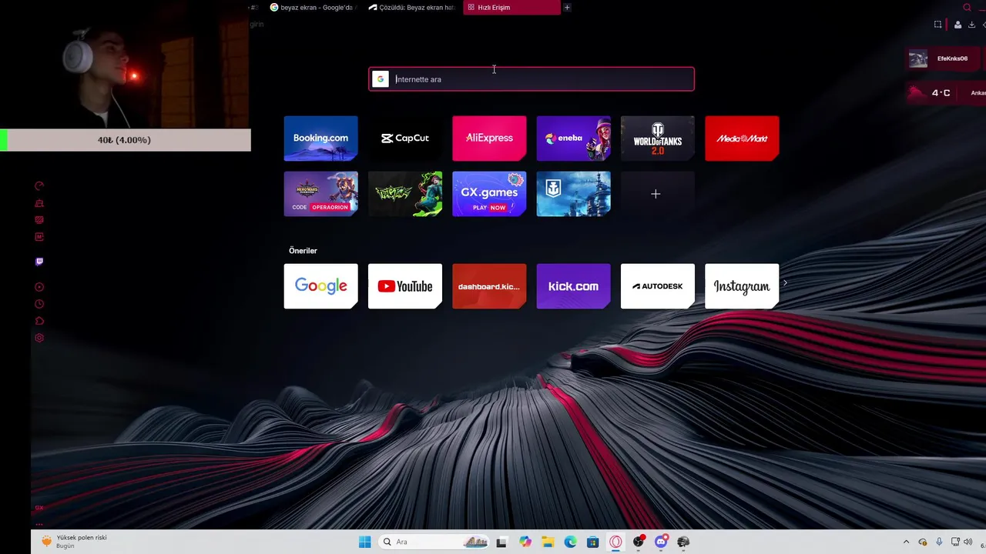This screenshot has height=554, width=986.
Task: Open a new tab with plus button
Action: point(568,8)
